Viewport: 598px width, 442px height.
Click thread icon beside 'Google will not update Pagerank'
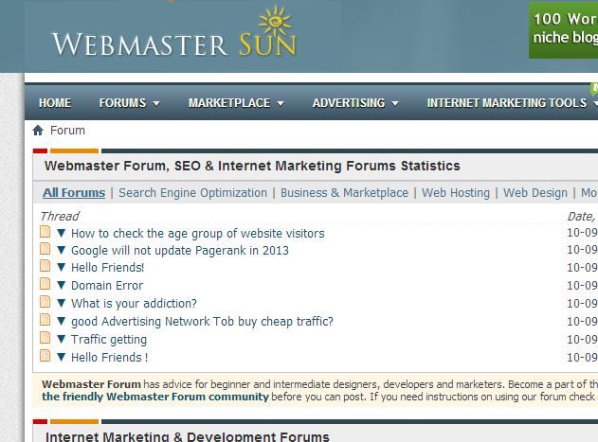point(45,250)
